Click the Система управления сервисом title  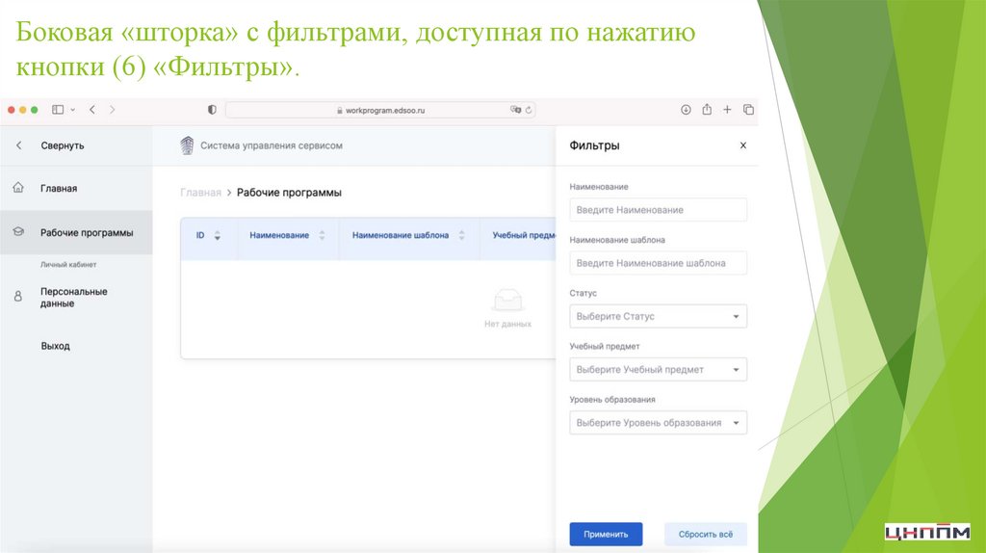[272, 145]
